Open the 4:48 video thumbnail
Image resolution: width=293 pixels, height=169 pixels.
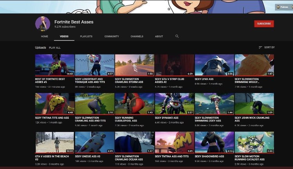pyautogui.click(x=55, y=104)
